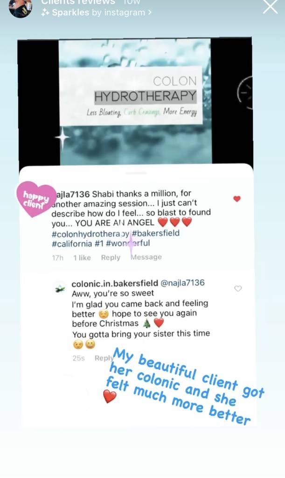This screenshot has width=285, height=478.
Task: Tap Message under najla7136's comment
Action: pyautogui.click(x=146, y=257)
